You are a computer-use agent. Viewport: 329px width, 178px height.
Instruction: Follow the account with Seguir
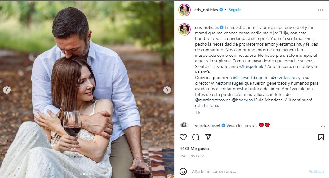click(234, 10)
